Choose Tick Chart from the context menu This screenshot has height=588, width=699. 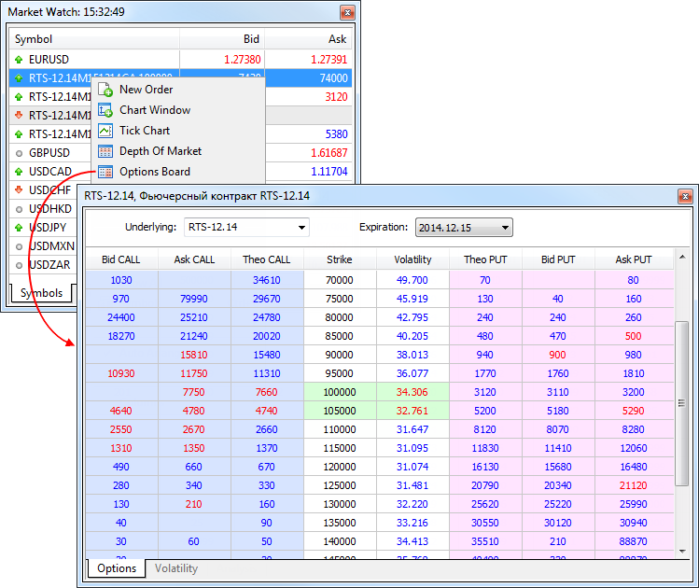[x=144, y=131]
